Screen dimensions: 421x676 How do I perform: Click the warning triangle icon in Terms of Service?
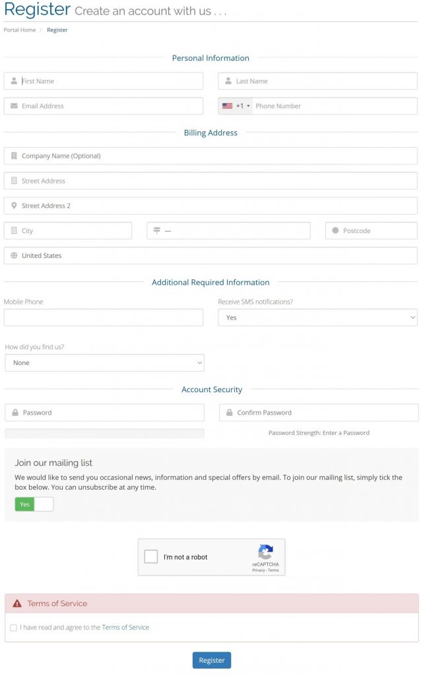(x=16, y=603)
